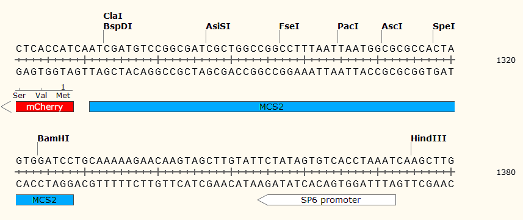The height and width of the screenshot is (220, 523).
Task: Select the PacI restriction site
Action: click(348, 26)
